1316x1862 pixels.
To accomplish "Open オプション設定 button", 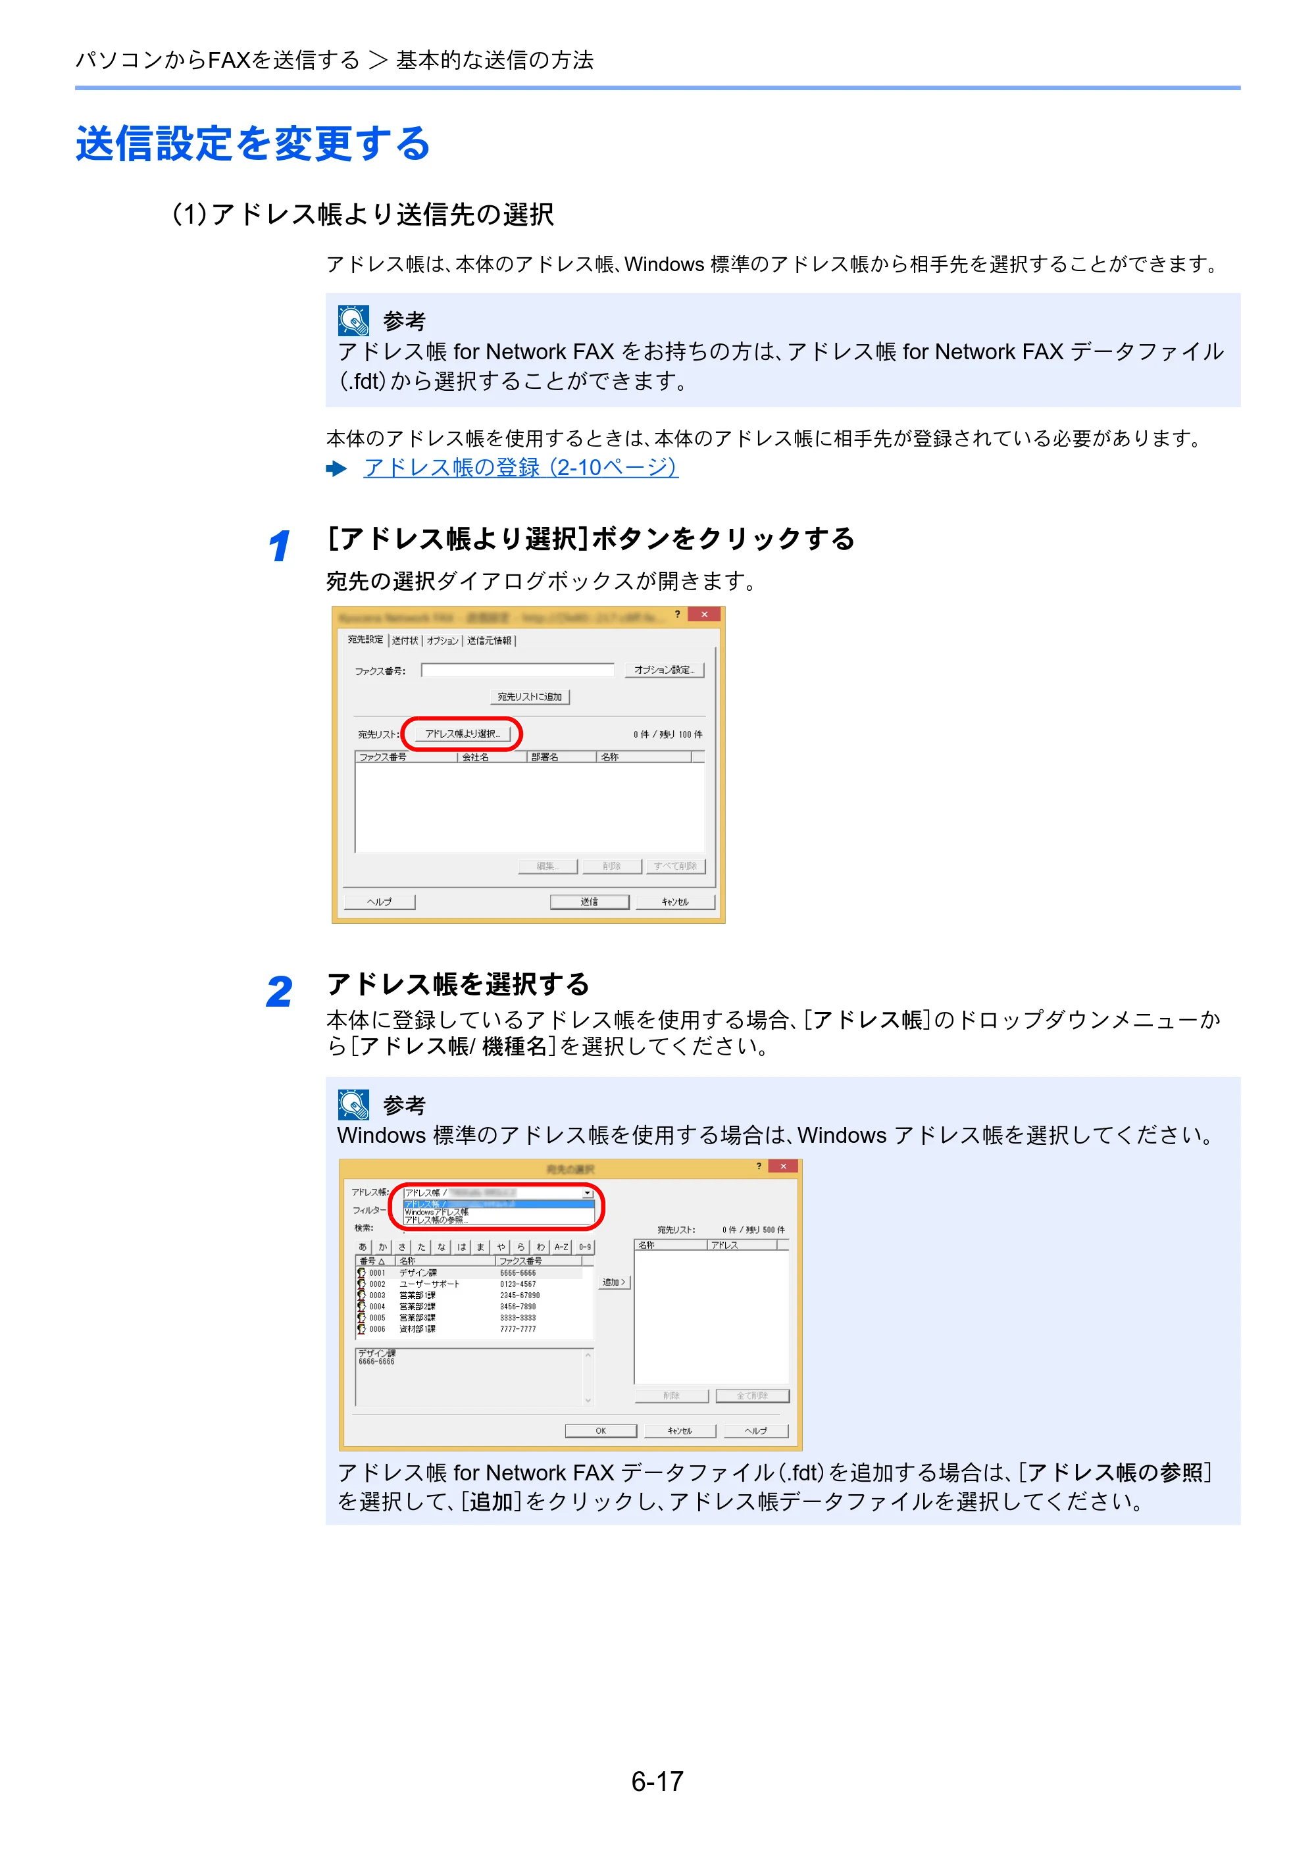I will [x=664, y=670].
